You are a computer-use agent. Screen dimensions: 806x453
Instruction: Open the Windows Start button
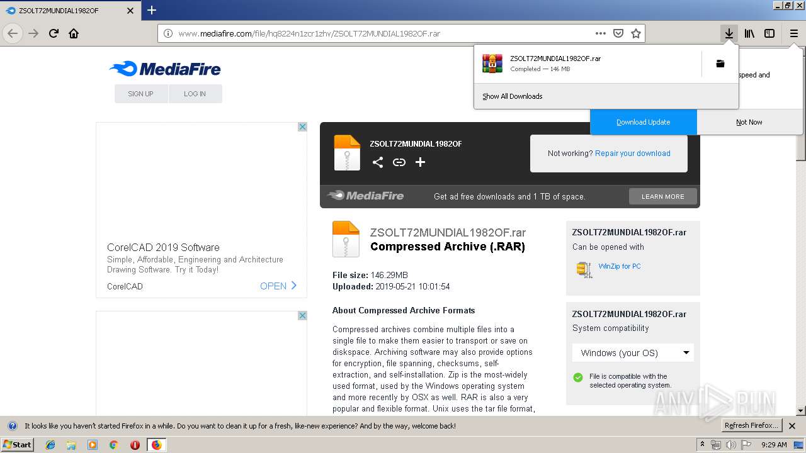tap(18, 444)
